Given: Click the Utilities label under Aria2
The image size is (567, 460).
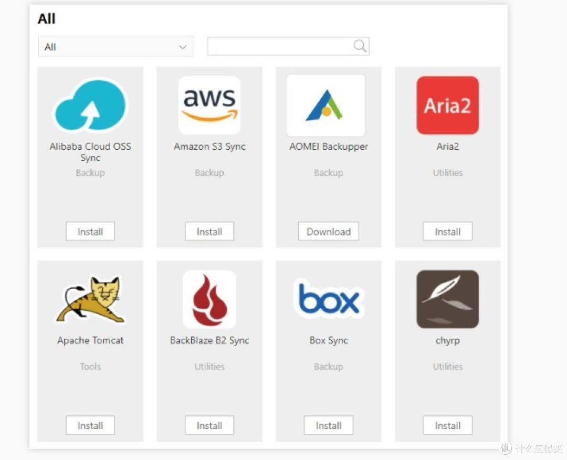Looking at the screenshot, I should click(448, 172).
